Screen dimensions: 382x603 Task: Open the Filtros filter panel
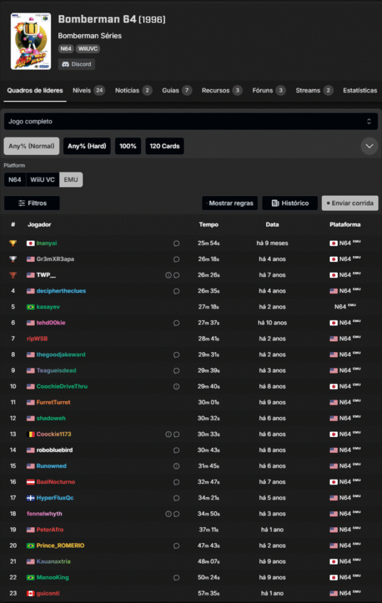[x=32, y=203]
